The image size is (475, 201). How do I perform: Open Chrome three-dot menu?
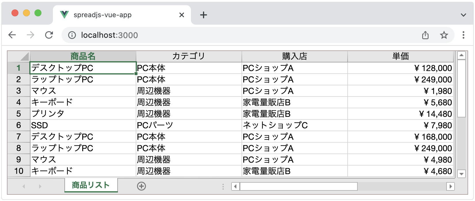pyautogui.click(x=463, y=35)
